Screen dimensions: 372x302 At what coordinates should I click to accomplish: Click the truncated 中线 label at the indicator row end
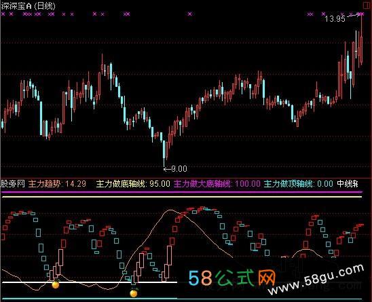[x=348, y=184]
